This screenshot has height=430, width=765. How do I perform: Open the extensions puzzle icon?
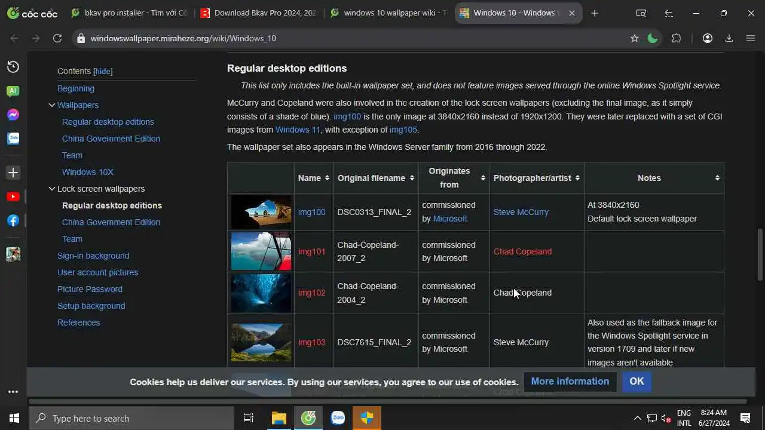tap(677, 38)
